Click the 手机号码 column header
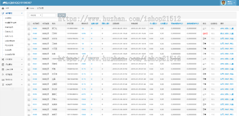Viewport: 239px width, 116px height. click(x=70, y=24)
